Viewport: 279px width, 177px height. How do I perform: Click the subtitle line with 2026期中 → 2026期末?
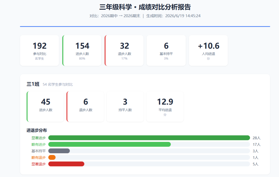pos(145,16)
